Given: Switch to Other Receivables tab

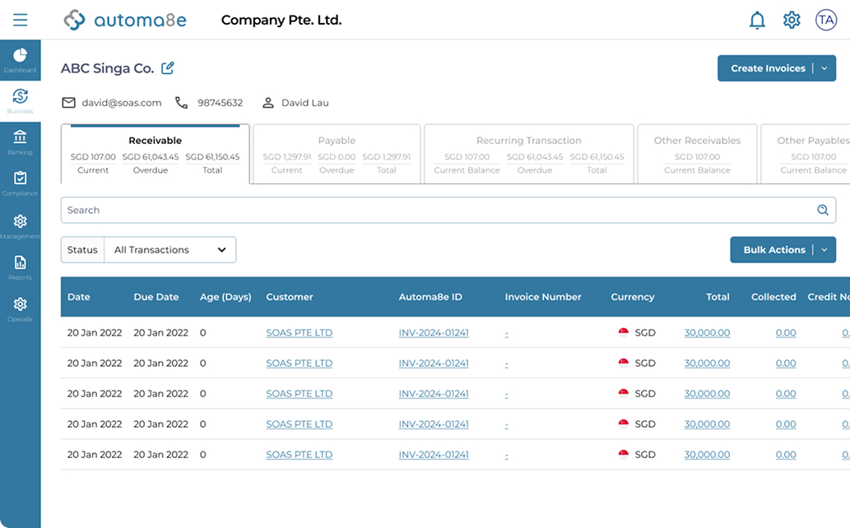Looking at the screenshot, I should pos(697,155).
